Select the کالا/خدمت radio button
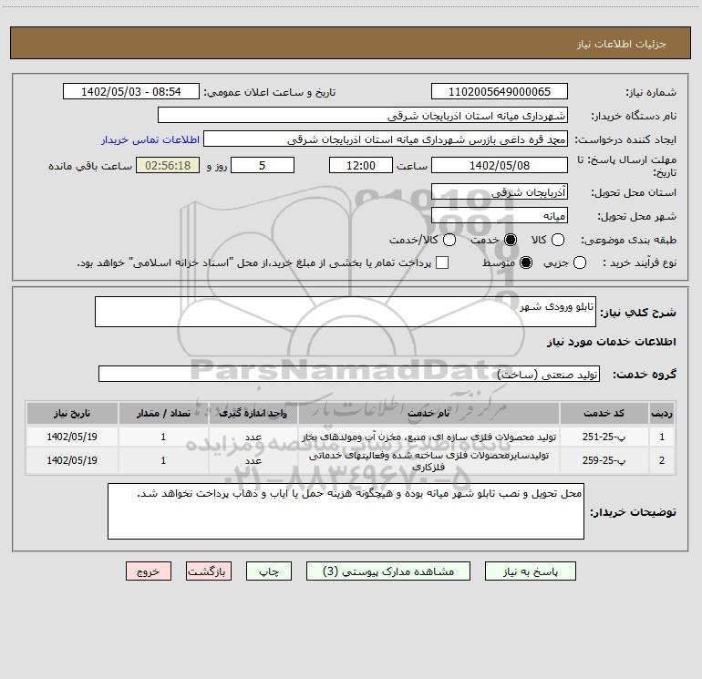702x679 pixels. click(449, 240)
